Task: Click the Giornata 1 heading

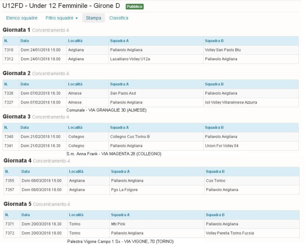Action: pyautogui.click(x=16, y=30)
